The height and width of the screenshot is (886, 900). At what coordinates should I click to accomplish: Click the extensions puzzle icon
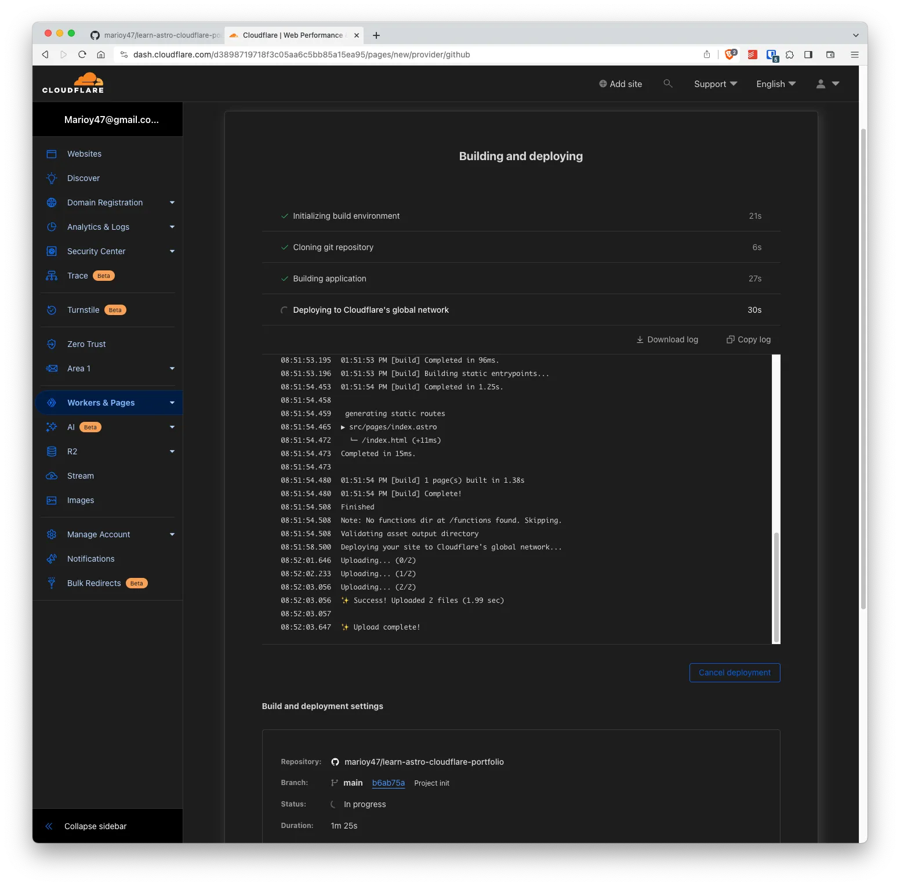(790, 55)
